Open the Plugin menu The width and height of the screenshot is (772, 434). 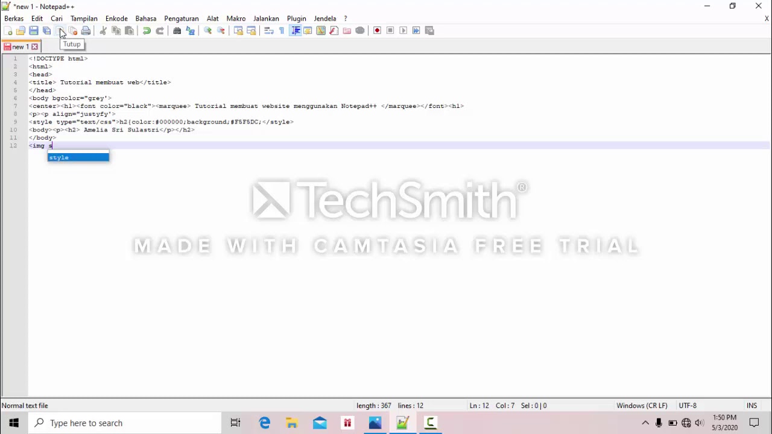click(297, 19)
